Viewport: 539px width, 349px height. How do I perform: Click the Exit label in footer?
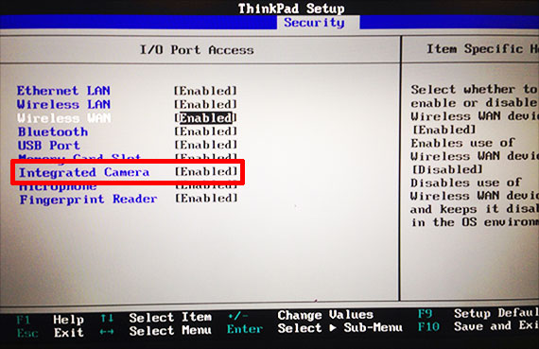[x=69, y=333]
